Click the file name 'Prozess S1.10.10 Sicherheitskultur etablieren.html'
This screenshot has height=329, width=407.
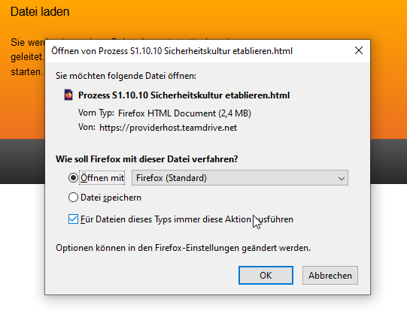click(184, 95)
